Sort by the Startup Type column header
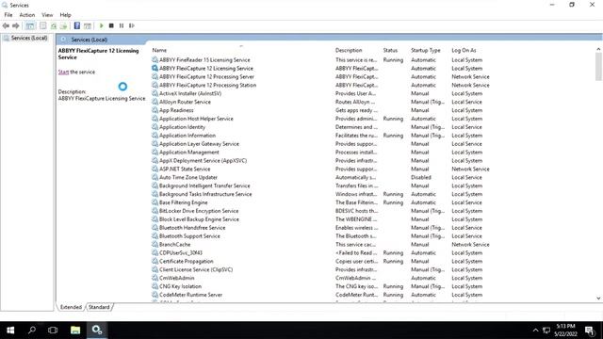Screen dimensions: 603x339 [x=425, y=50]
